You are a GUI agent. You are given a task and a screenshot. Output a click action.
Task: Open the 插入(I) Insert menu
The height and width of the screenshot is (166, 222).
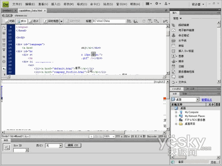tap(56, 4)
